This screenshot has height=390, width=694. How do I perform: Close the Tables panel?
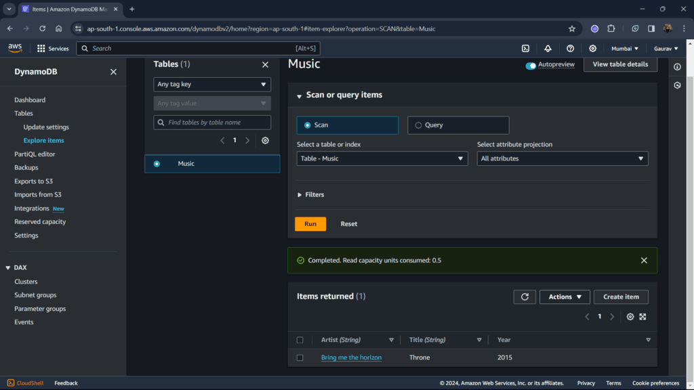(265, 64)
